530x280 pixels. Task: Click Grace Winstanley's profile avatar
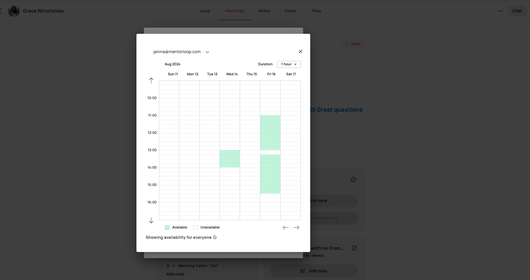click(x=14, y=11)
